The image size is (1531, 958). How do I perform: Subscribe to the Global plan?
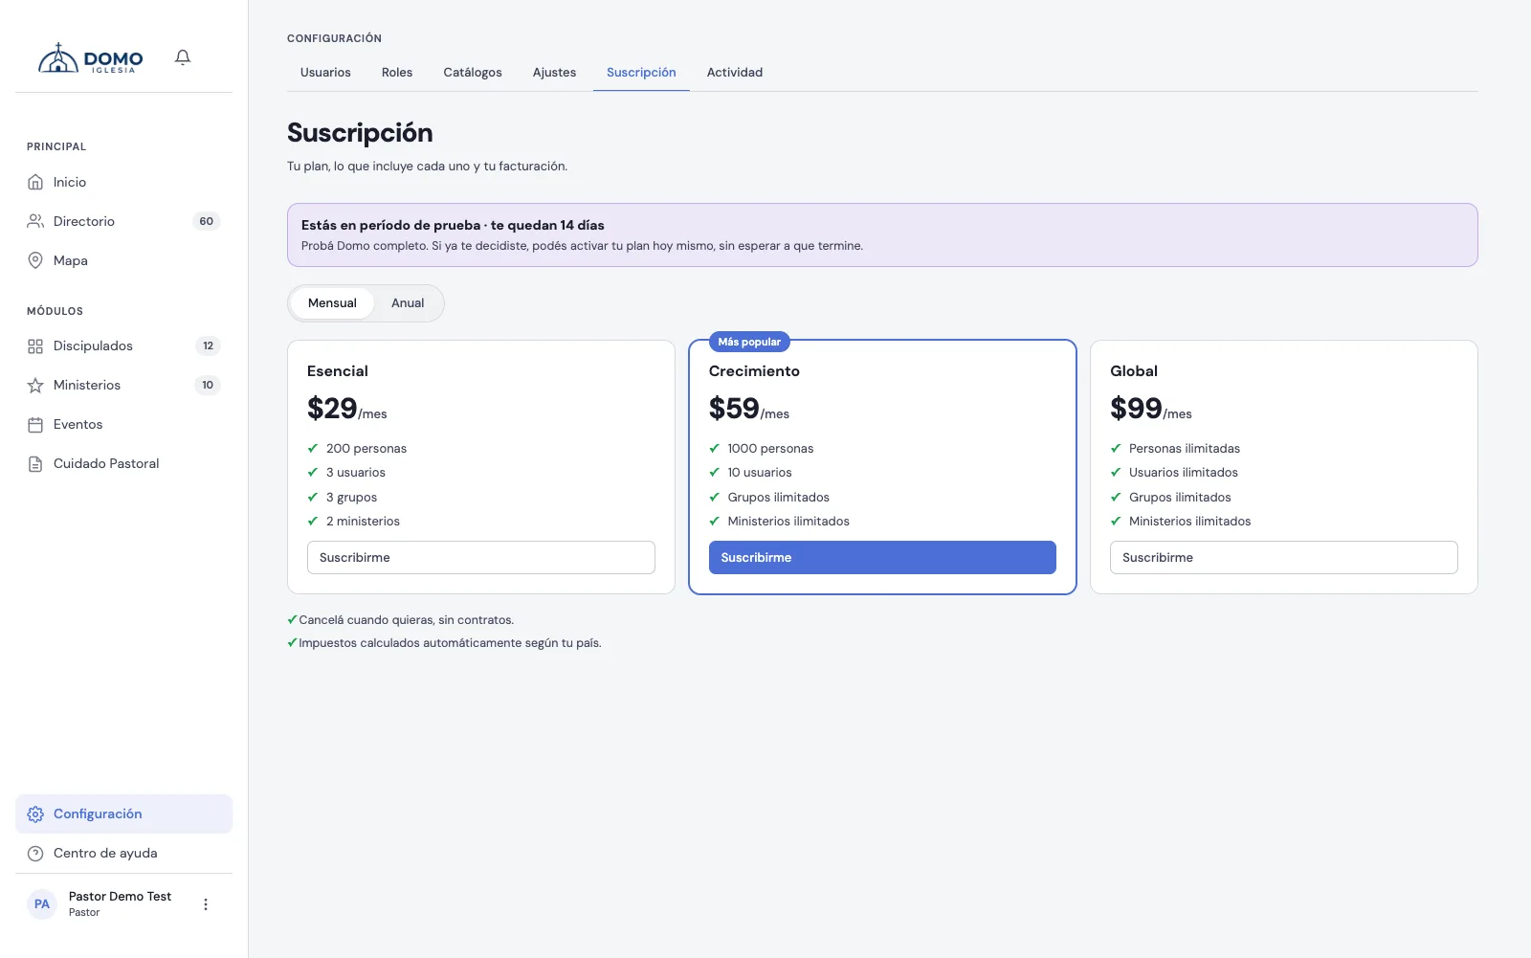point(1284,558)
